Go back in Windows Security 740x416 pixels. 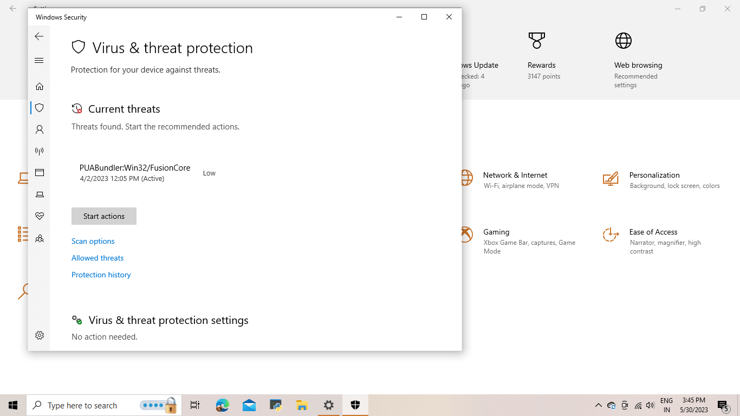pos(39,36)
